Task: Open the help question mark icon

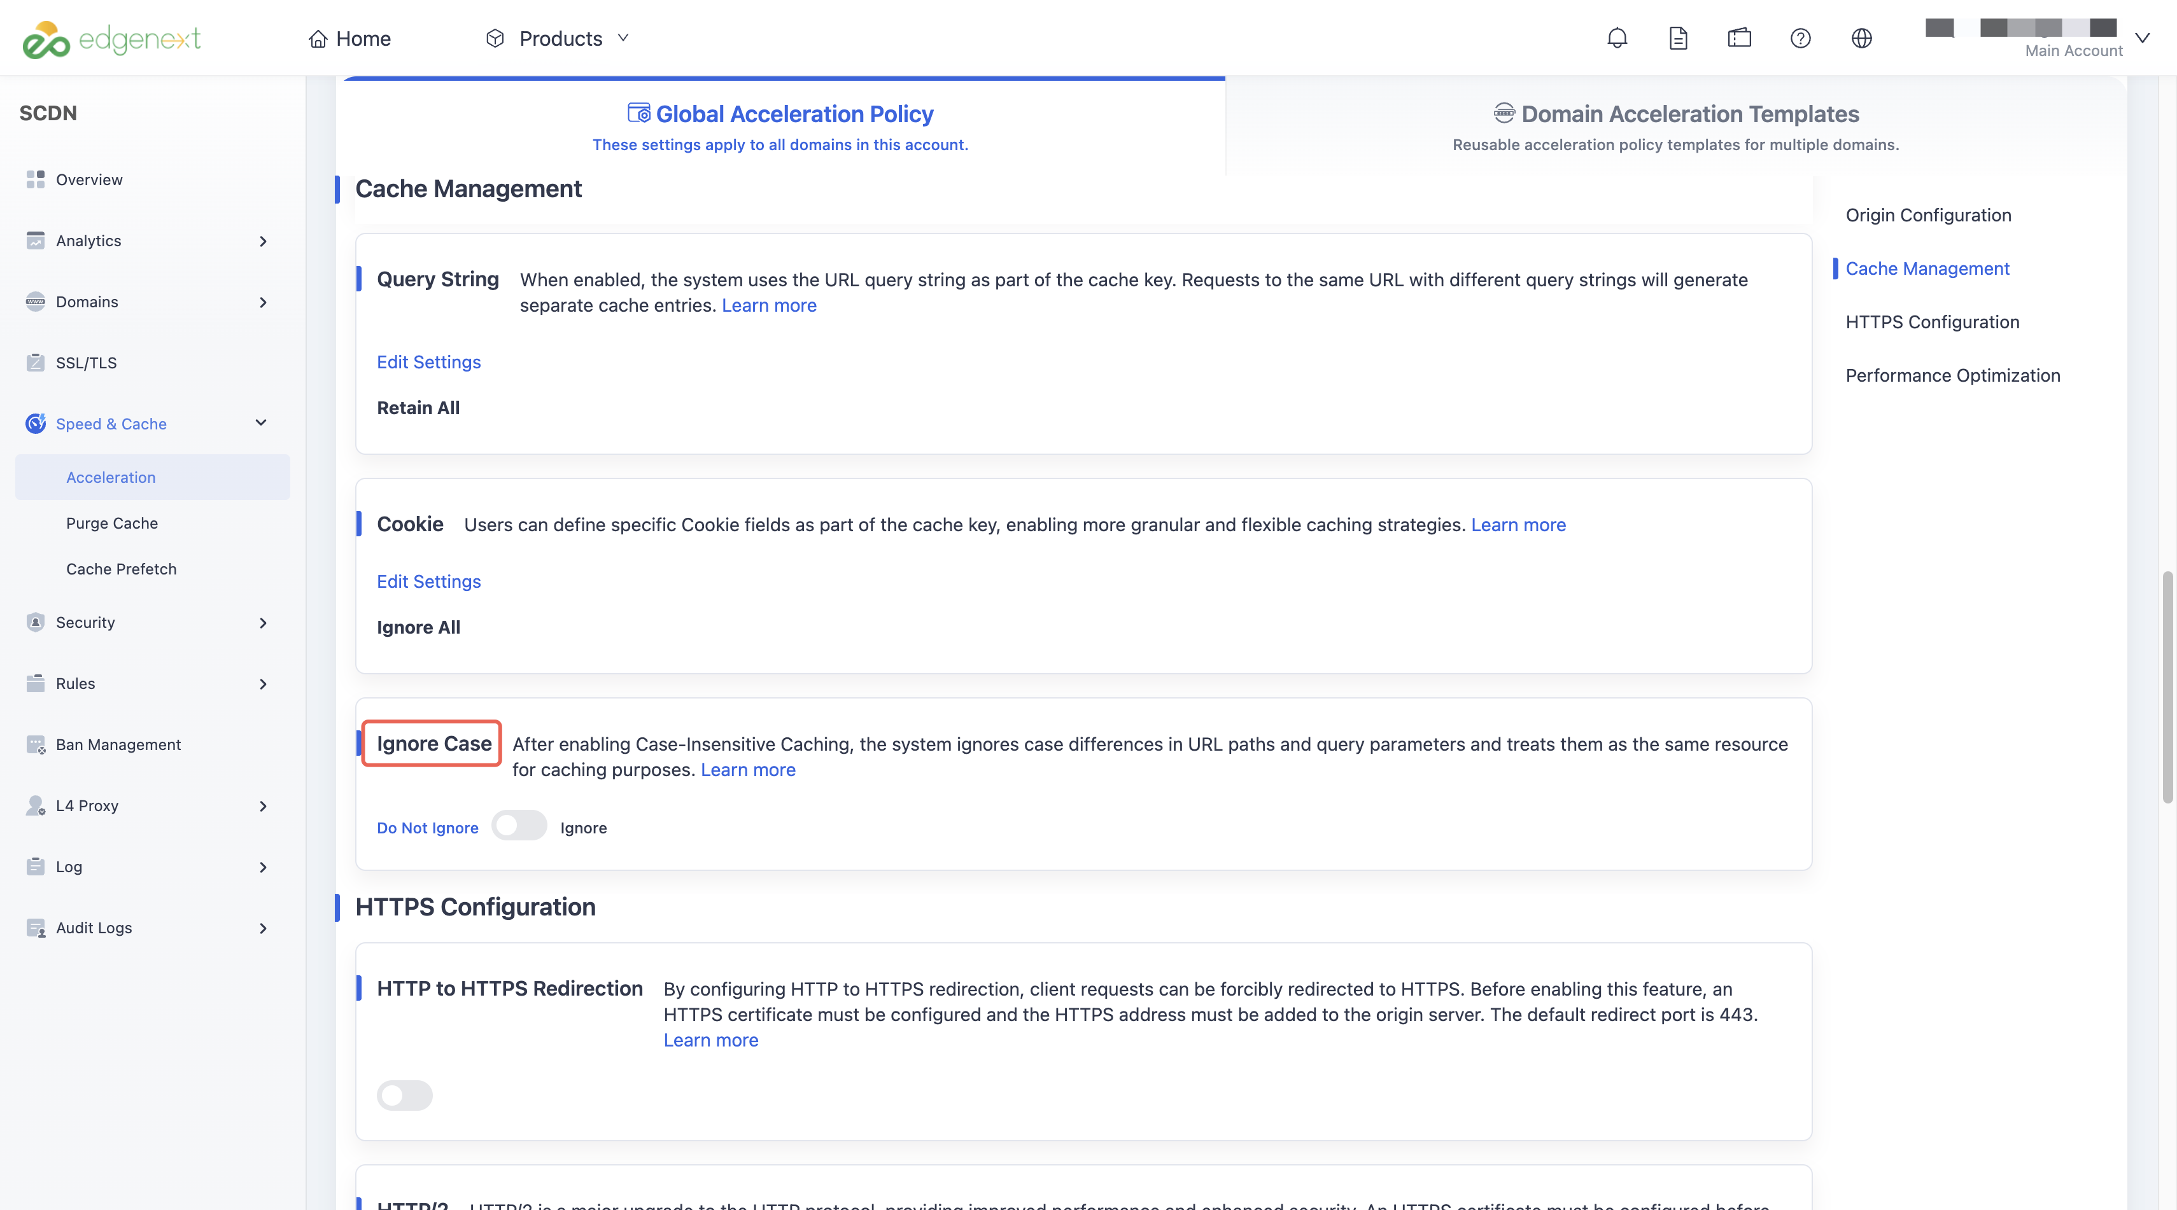Action: coord(1800,38)
